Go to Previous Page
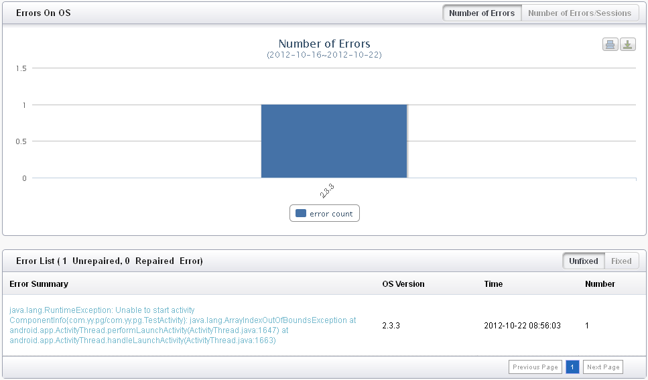Screen dimensions: 648x380 [535, 367]
